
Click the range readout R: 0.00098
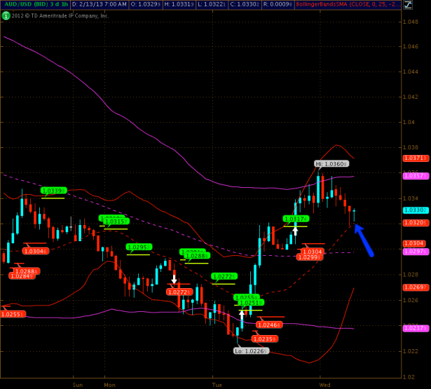tap(278, 4)
